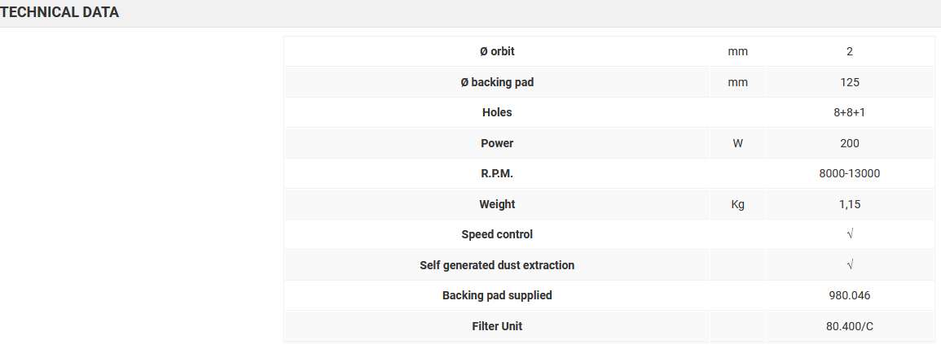
Task: Select the Weight row label
Action: point(497,204)
